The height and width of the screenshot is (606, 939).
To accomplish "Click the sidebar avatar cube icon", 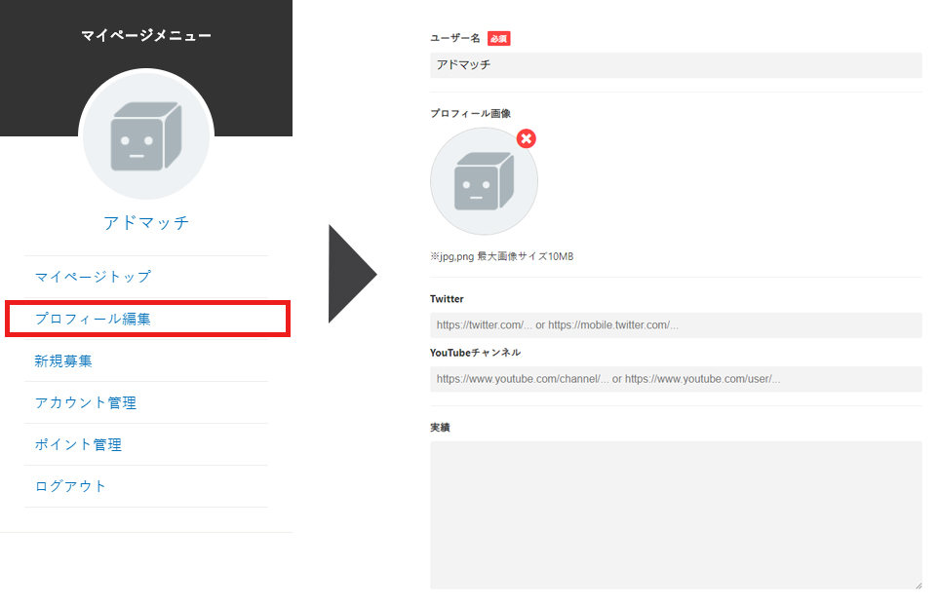I will point(146,135).
